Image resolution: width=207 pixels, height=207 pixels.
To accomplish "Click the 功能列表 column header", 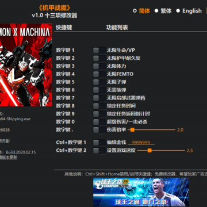I will [117, 28].
